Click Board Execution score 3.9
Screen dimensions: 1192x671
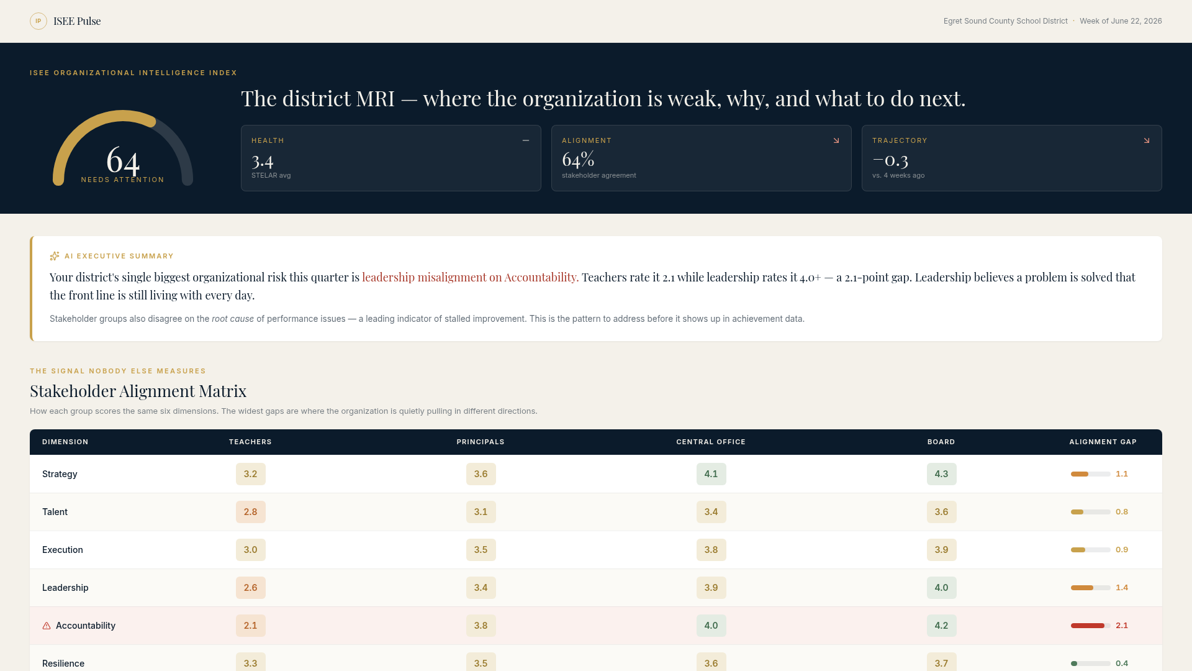pyautogui.click(x=941, y=550)
